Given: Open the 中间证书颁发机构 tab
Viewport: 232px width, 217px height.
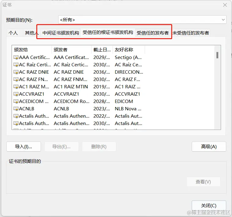Looking at the screenshot, I should point(61,33).
